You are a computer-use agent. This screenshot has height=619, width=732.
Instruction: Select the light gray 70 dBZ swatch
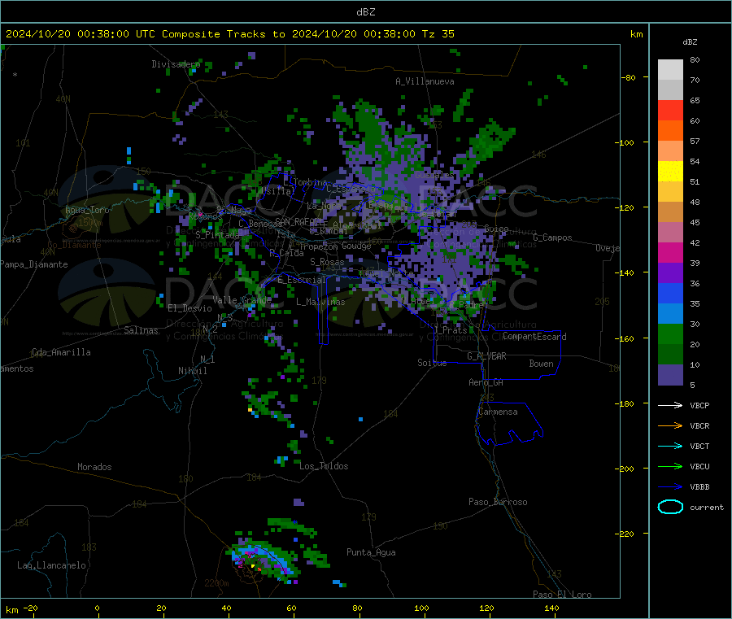point(670,70)
